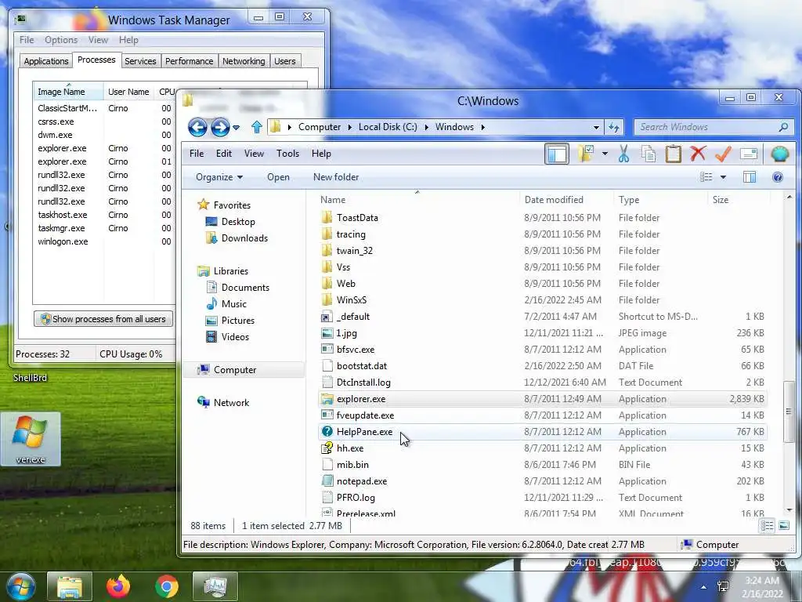Click the Open button in command bar
This screenshot has height=602, width=802.
(x=278, y=177)
